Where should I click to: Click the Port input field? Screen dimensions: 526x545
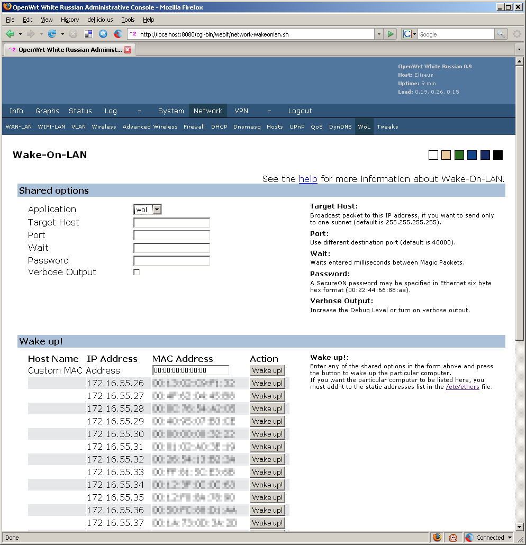tap(172, 235)
